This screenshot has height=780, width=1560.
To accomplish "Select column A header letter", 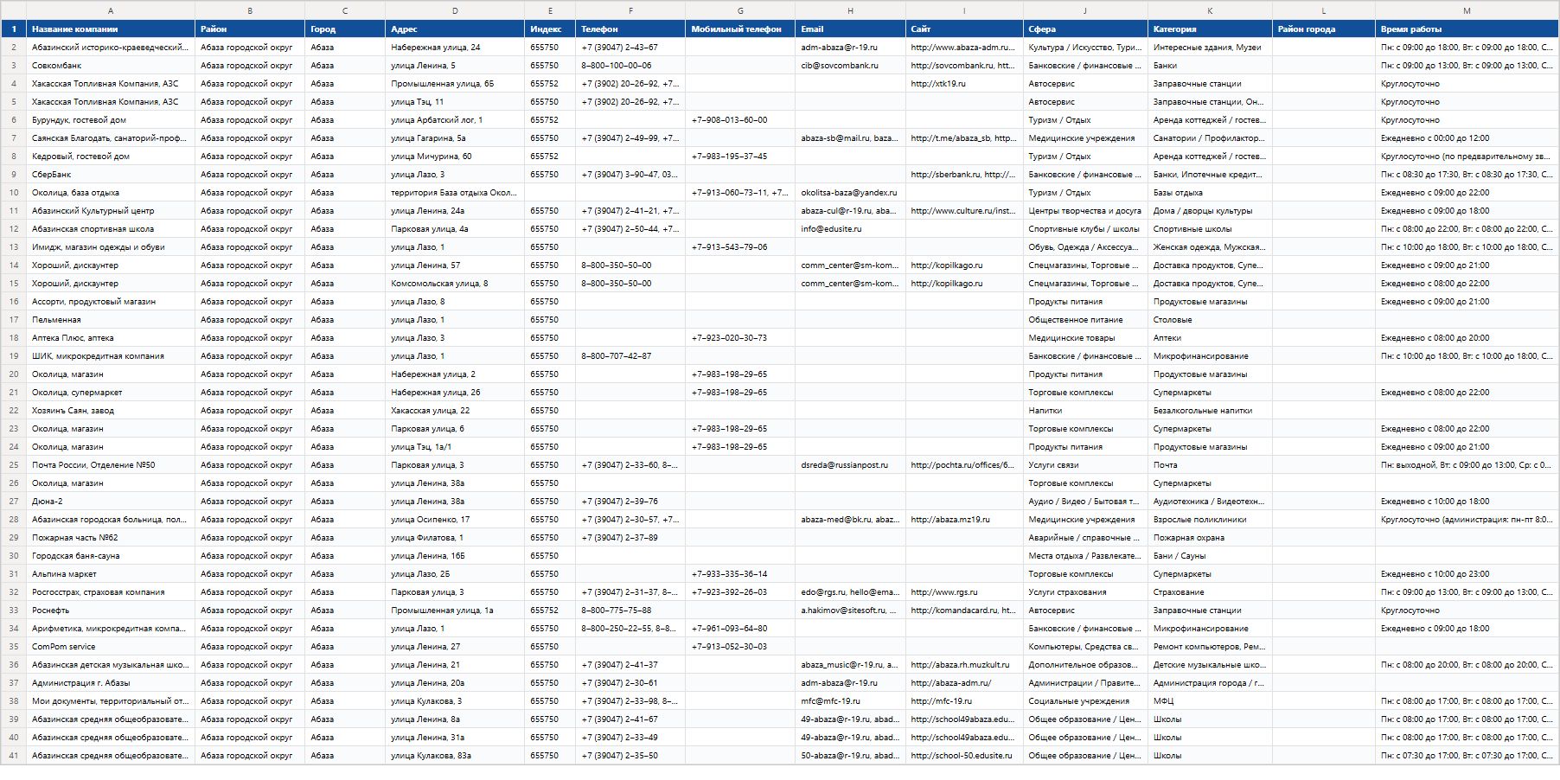I will (111, 10).
